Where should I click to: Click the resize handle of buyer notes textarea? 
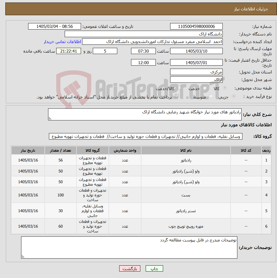pos(23,257)
